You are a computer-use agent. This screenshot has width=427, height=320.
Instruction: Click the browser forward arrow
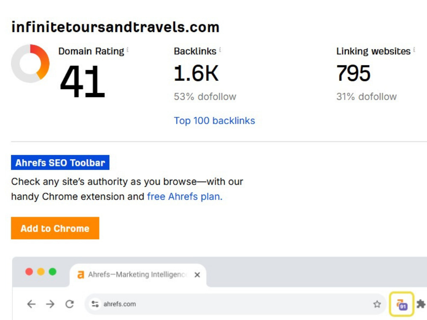pos(50,304)
